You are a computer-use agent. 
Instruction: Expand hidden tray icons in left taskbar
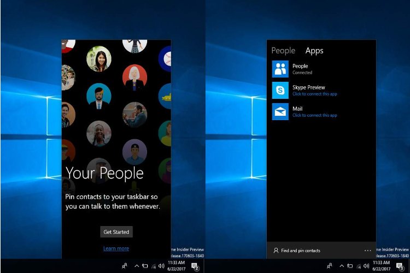(136, 266)
